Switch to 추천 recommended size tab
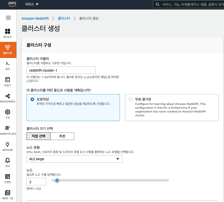This screenshot has width=224, height=202. [x=62, y=136]
